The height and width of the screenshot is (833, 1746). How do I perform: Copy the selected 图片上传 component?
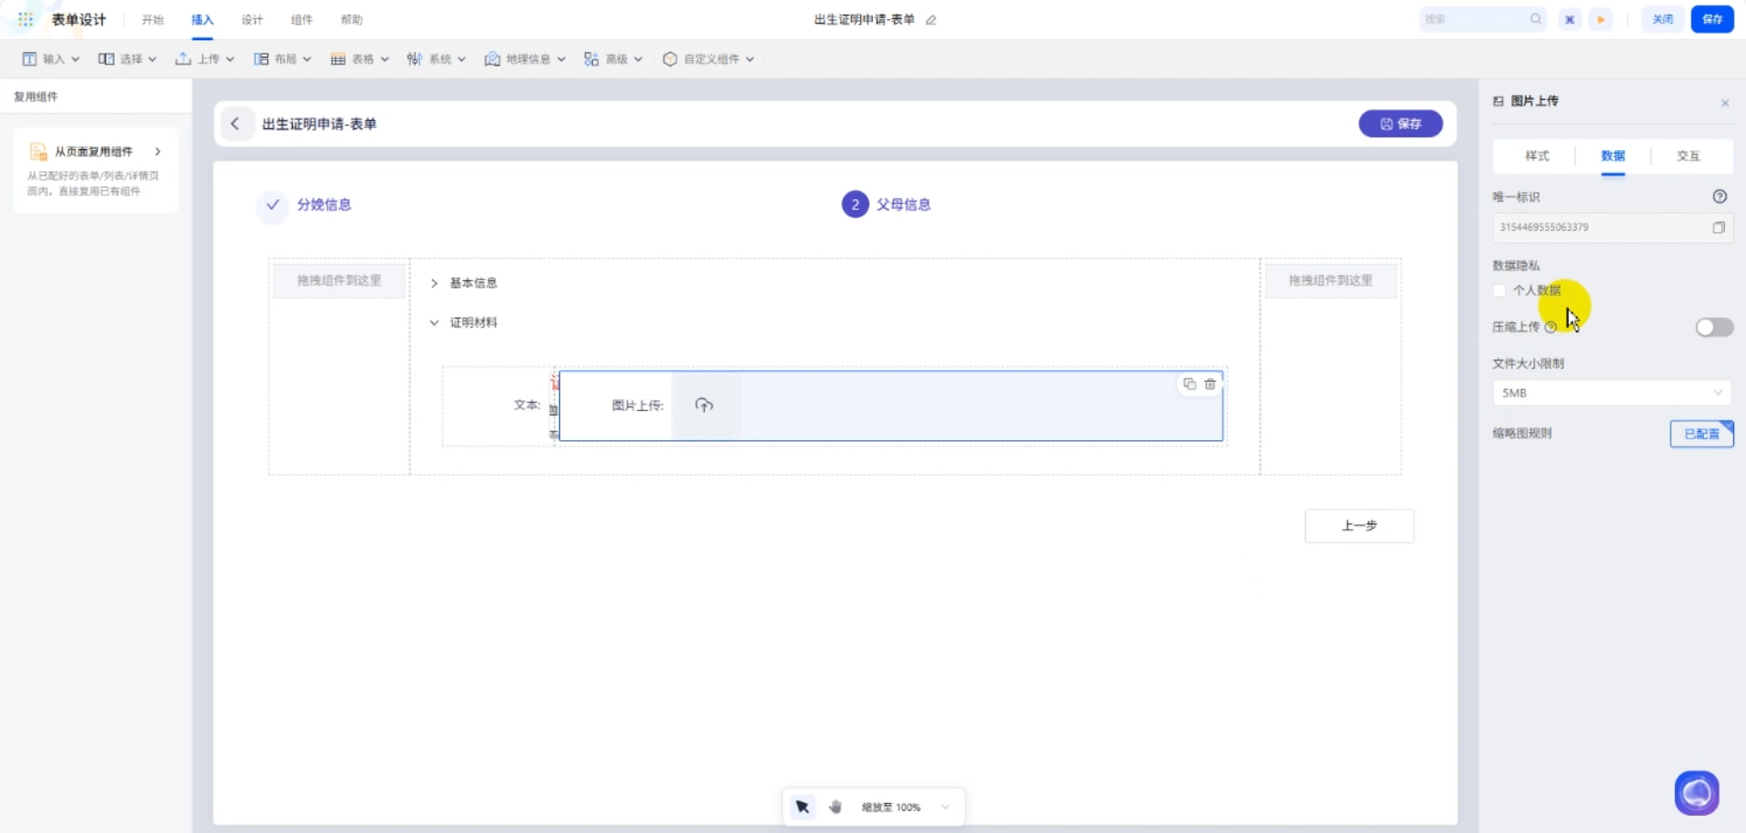[x=1189, y=384]
